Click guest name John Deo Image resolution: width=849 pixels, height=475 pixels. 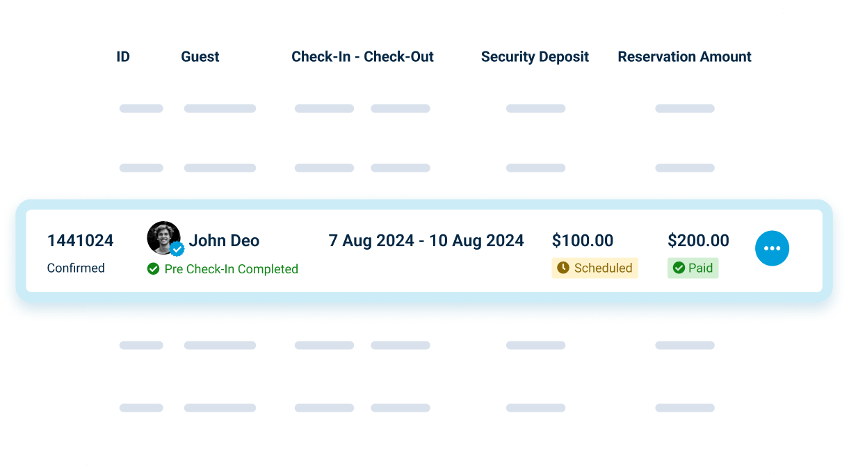(x=224, y=241)
